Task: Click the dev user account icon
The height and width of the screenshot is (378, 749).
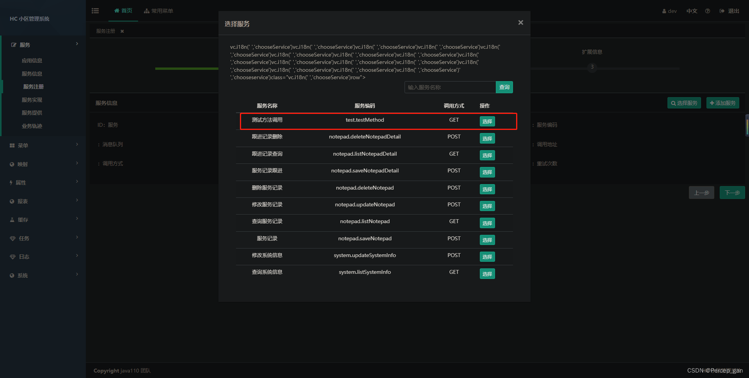Action: click(664, 11)
